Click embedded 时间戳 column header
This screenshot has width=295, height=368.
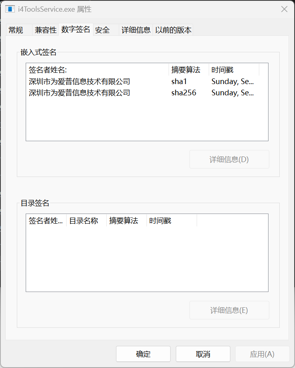tap(234, 70)
